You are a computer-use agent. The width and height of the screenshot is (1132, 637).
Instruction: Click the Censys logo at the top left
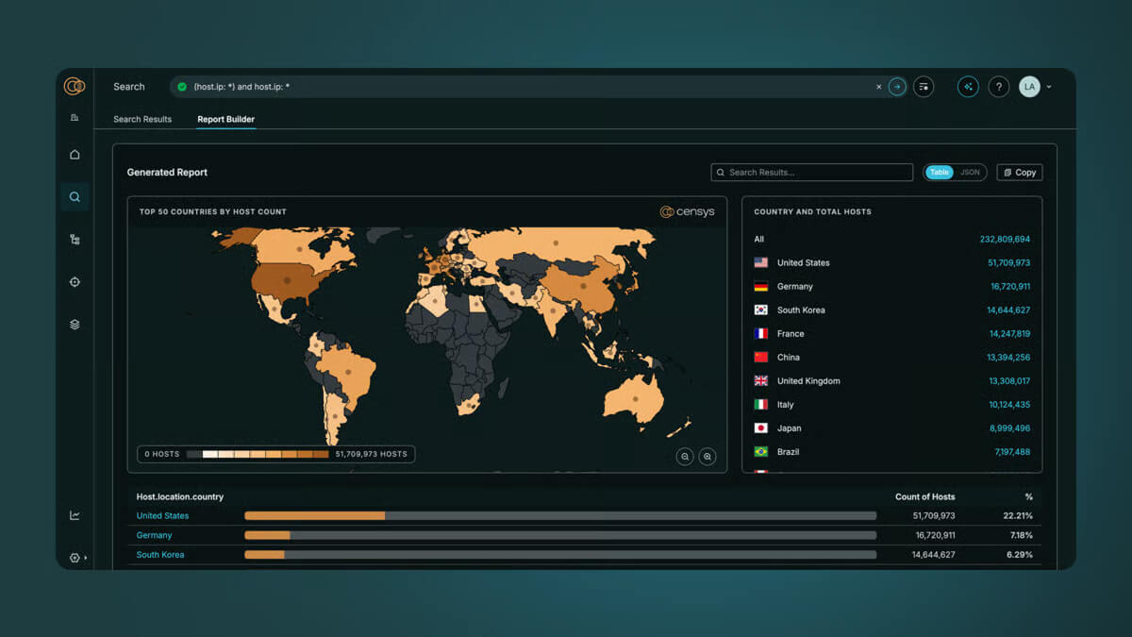point(74,86)
